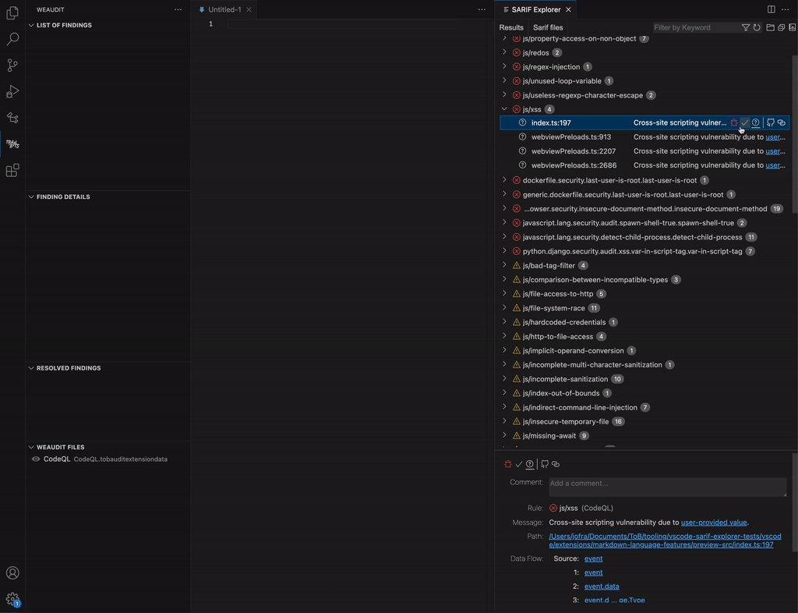
Task: Open the user-provided value link in Message
Action: pos(714,523)
